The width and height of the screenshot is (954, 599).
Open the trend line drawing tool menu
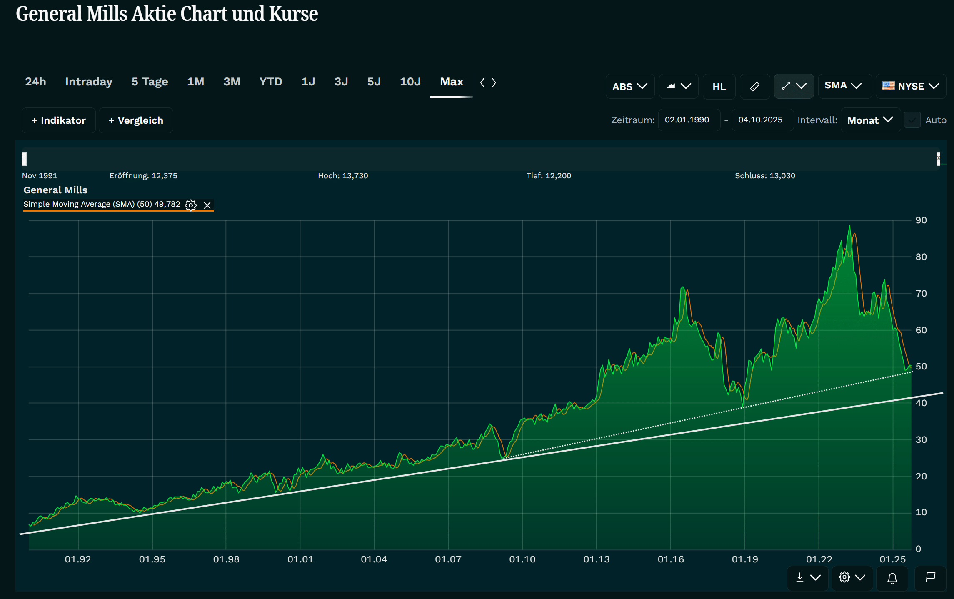coord(794,86)
